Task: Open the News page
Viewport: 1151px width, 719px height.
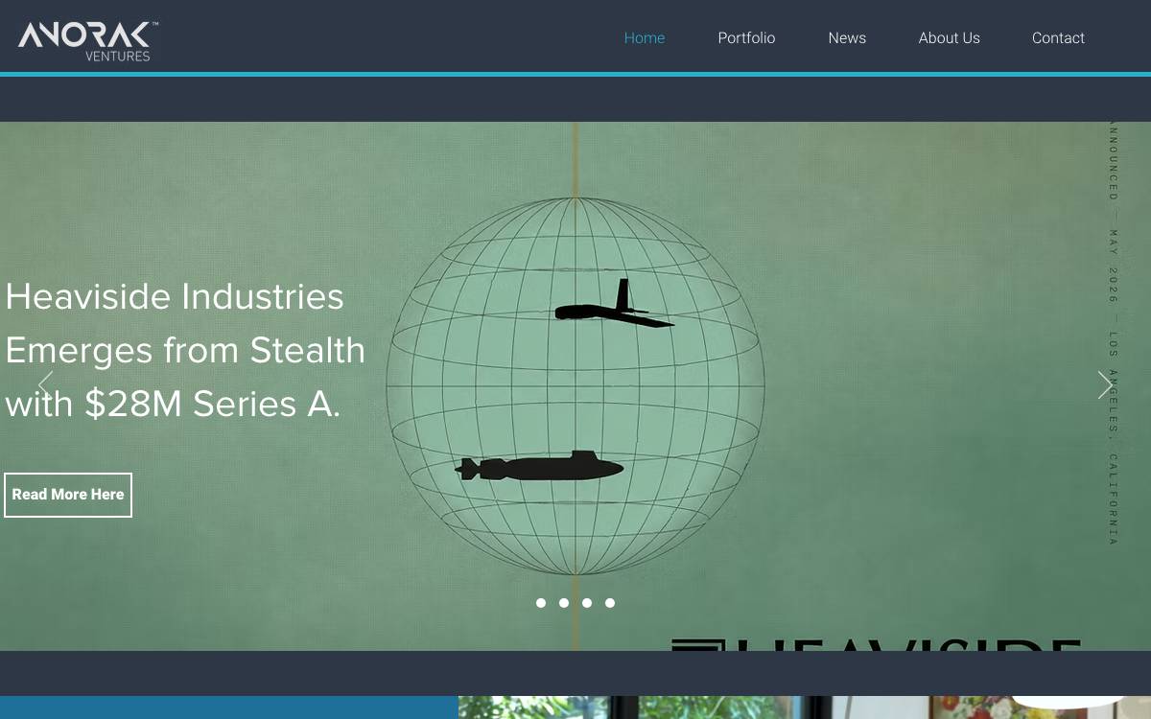Action: (x=847, y=38)
